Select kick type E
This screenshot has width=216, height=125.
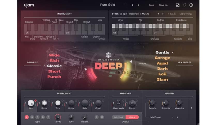point(48,117)
